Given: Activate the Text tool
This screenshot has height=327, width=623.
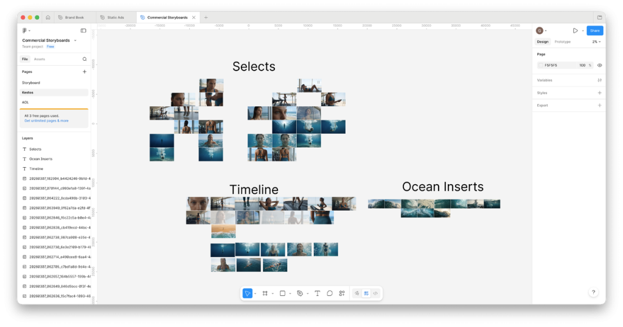Looking at the screenshot, I should pos(317,293).
